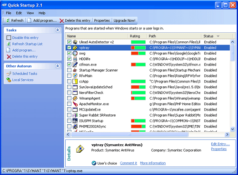Click the ISUSPM Startup icon
238x175 pixels.
[75, 121]
